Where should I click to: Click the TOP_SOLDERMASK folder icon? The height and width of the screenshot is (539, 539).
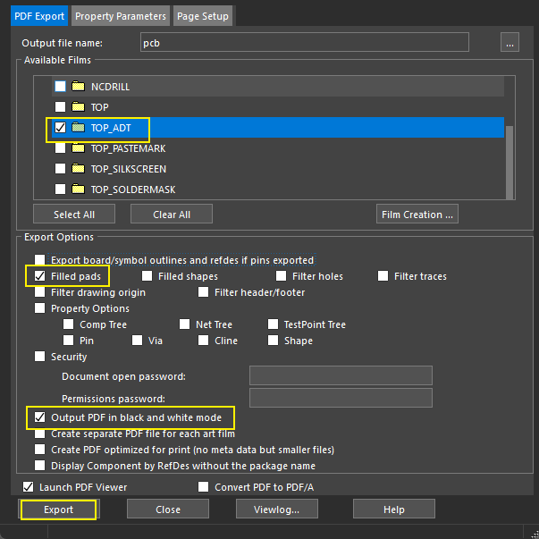[78, 189]
